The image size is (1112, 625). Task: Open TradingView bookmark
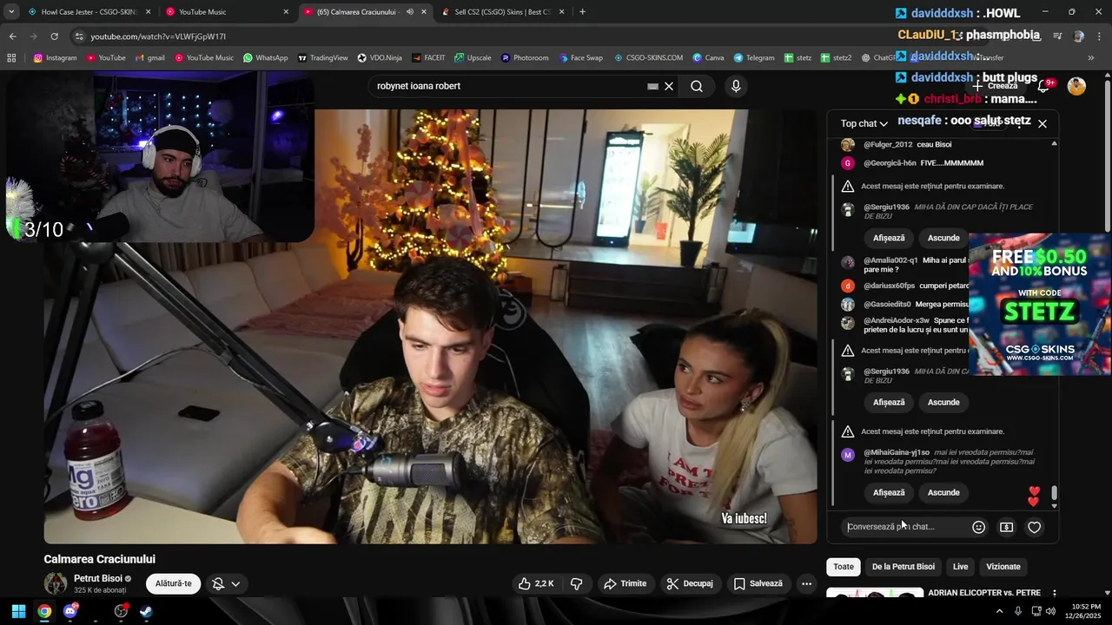point(322,58)
